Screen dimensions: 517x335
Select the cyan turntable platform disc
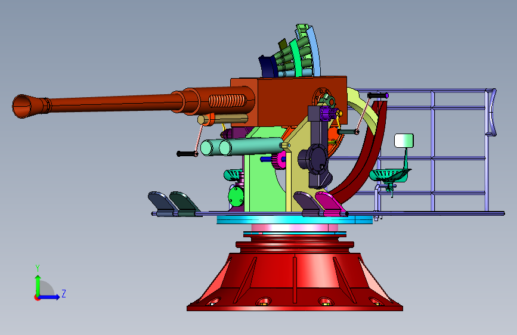pos(294,219)
